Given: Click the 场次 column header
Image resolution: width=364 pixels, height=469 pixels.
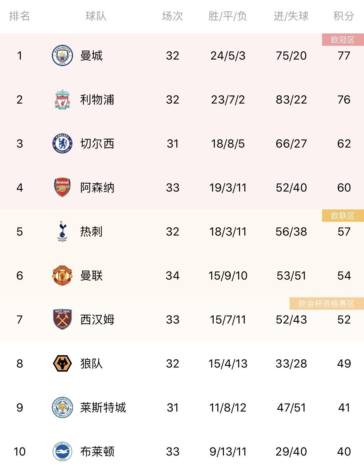Looking at the screenshot, I should [x=172, y=16].
